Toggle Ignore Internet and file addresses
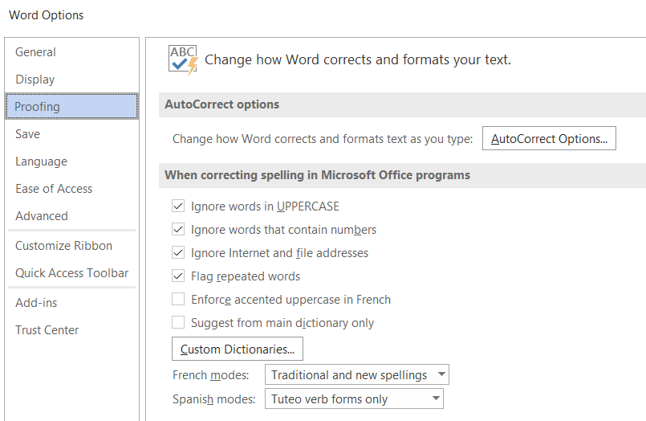The height and width of the screenshot is (421, 646). coord(178,253)
